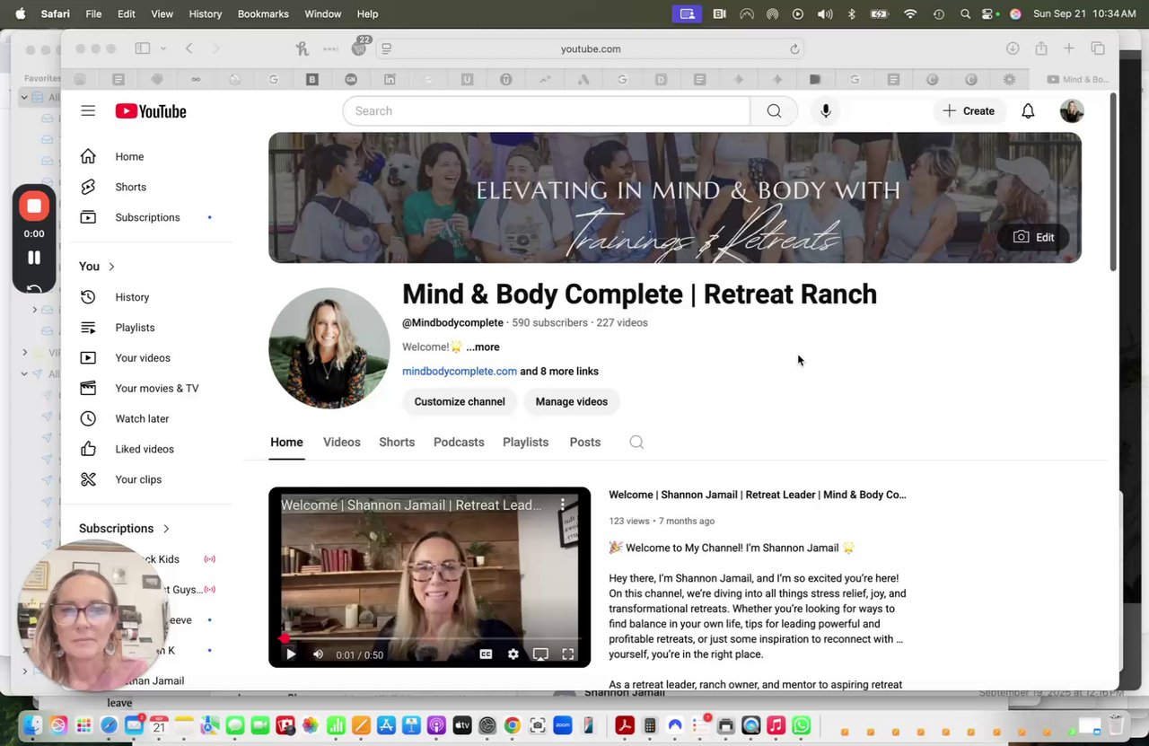Edit the channel banner
This screenshot has height=746, width=1149.
(x=1033, y=237)
